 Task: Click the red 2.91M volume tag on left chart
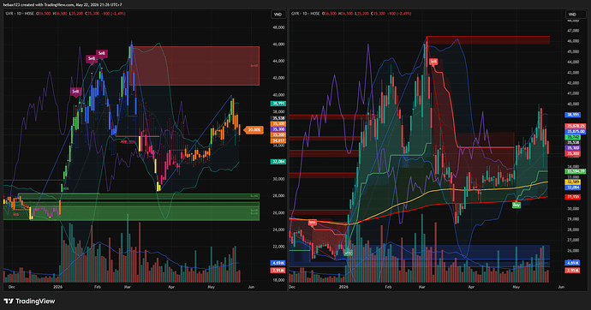click(278, 271)
